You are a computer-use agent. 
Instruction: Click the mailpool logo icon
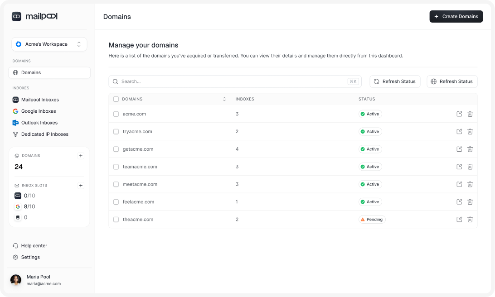17,16
